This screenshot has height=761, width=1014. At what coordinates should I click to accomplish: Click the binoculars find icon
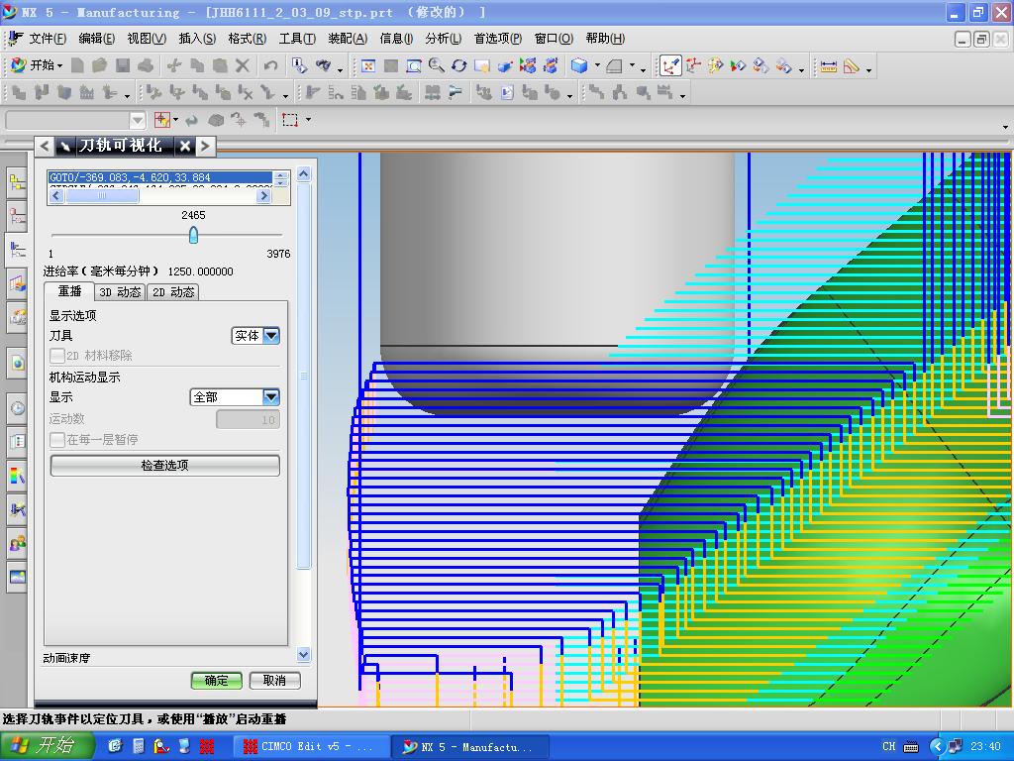(324, 66)
